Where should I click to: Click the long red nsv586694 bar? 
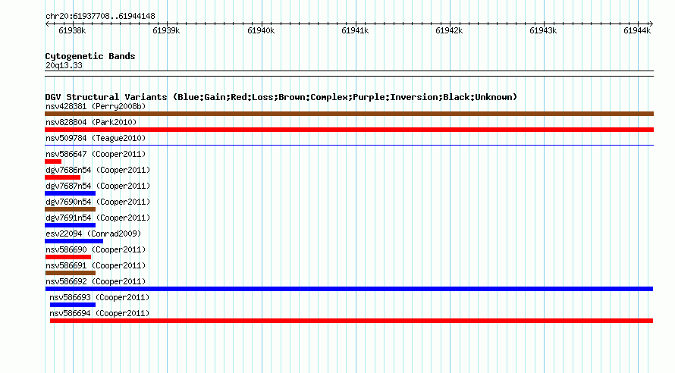[x=352, y=321]
